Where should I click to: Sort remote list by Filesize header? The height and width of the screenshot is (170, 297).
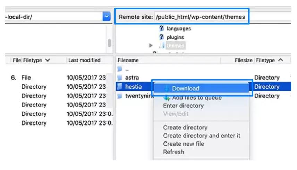point(244,60)
